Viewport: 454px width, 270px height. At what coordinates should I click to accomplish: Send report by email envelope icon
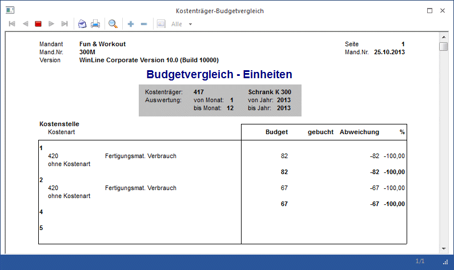click(x=82, y=24)
